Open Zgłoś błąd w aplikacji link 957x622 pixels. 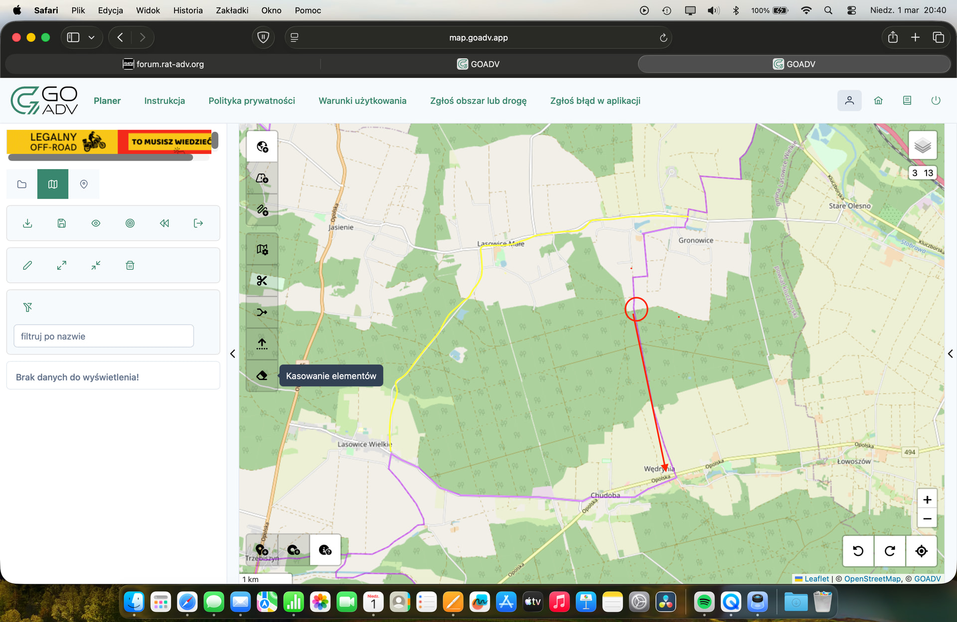(x=595, y=101)
